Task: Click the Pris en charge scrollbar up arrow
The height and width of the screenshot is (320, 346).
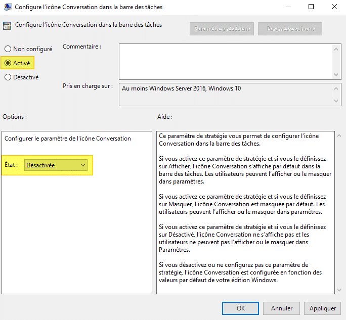Action: pyautogui.click(x=336, y=88)
